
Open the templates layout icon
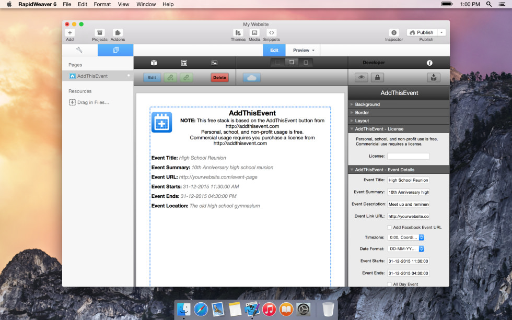pos(184,63)
